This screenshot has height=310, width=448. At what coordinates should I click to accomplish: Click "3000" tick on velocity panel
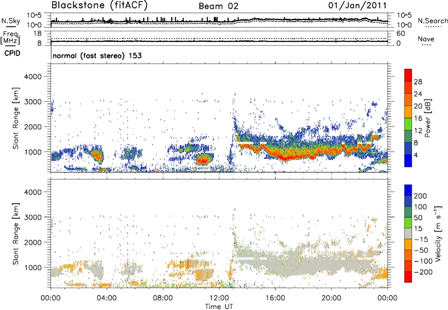32,217
